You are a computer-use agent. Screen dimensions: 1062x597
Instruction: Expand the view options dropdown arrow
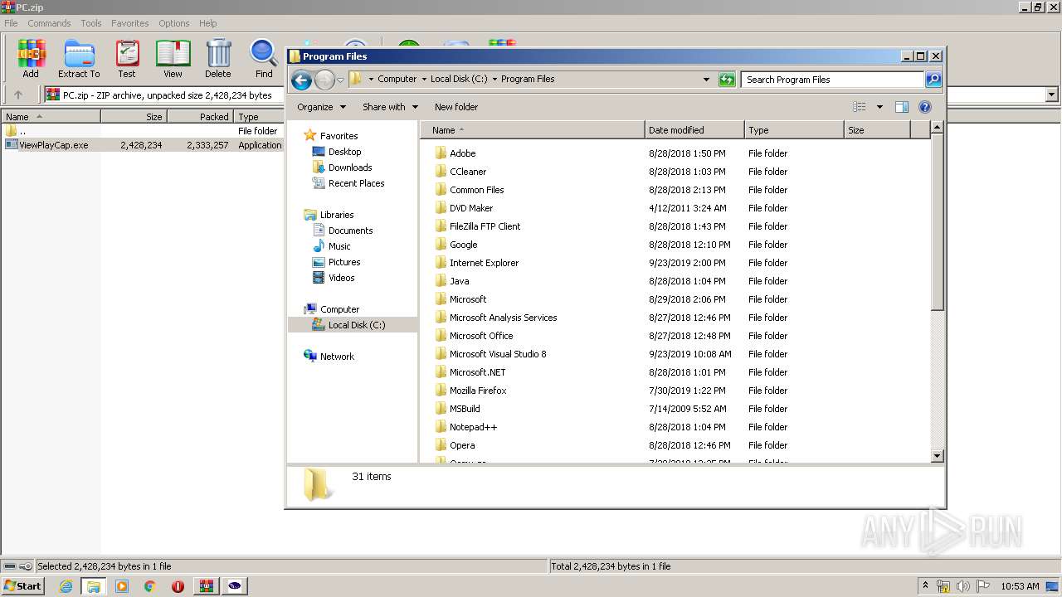coord(879,107)
